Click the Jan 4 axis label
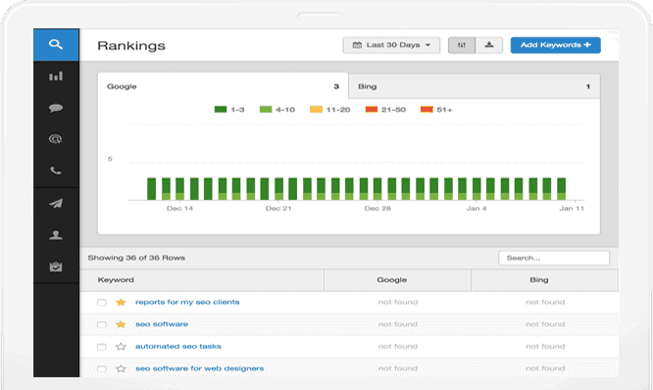This screenshot has width=653, height=390. click(x=476, y=208)
